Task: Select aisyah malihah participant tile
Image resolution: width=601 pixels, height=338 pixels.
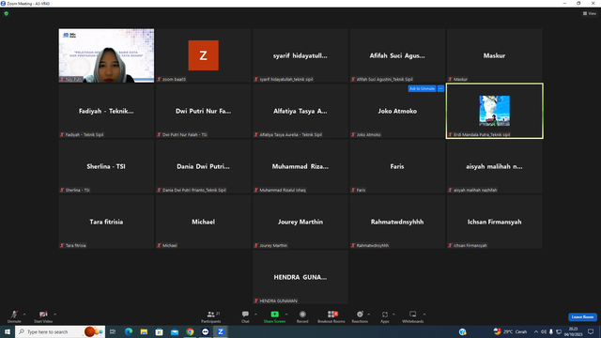Action: pos(494,166)
